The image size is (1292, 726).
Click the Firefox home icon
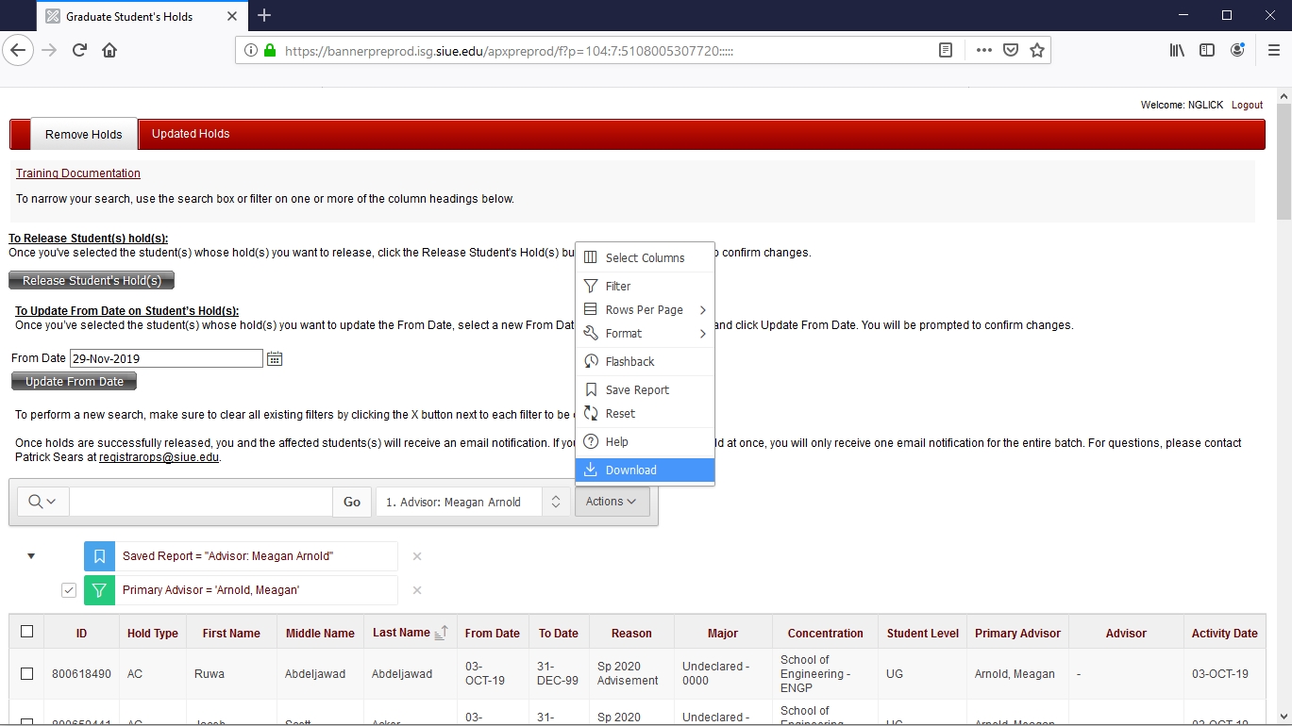click(109, 50)
